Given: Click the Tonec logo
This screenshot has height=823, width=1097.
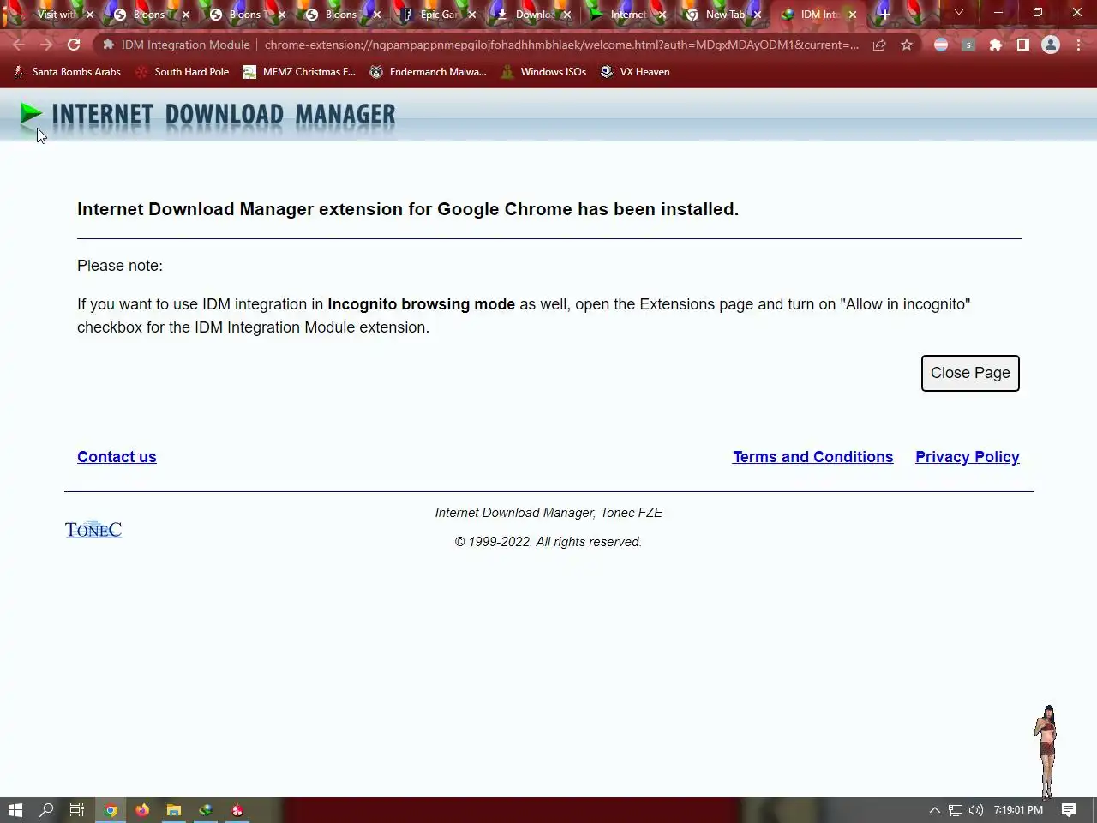Looking at the screenshot, I should pyautogui.click(x=93, y=529).
